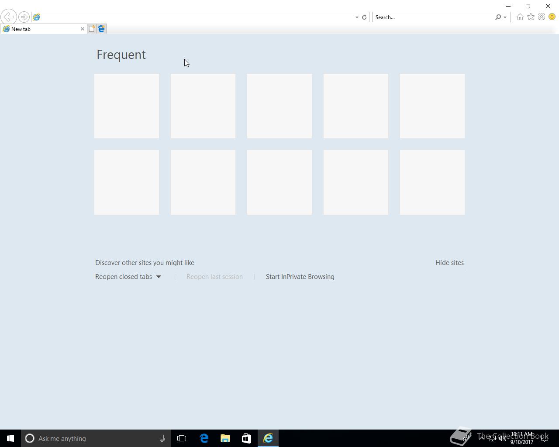
Task: Click the 'Hide sites' link
Action: point(449,263)
